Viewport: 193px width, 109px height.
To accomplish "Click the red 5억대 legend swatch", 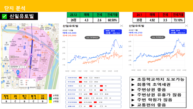I will (x=50, y=95).
